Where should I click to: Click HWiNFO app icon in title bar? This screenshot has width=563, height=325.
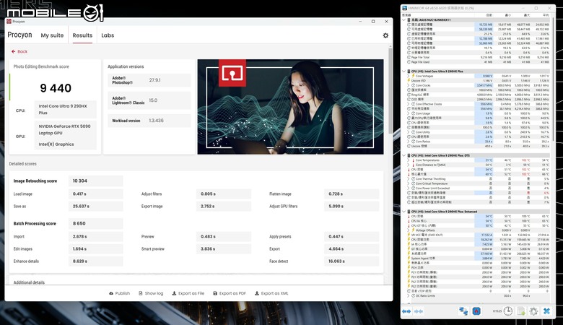coord(405,8)
